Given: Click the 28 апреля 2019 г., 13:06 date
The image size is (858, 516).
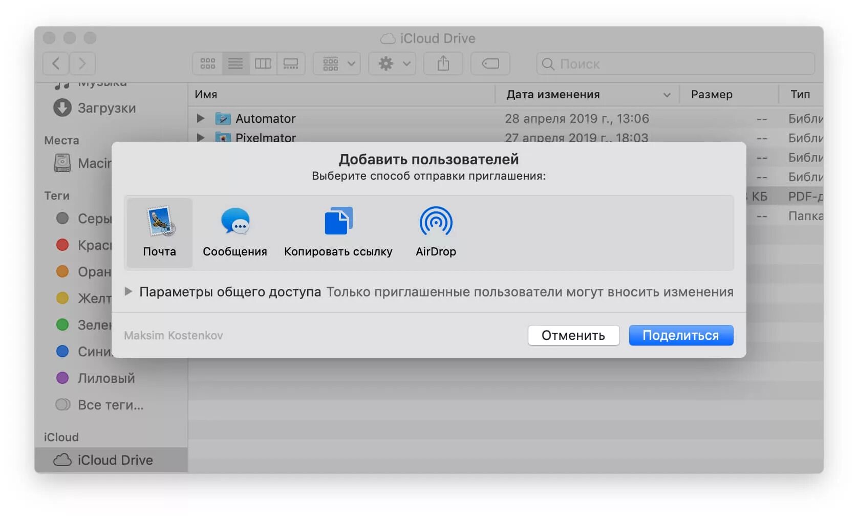Looking at the screenshot, I should (x=577, y=119).
